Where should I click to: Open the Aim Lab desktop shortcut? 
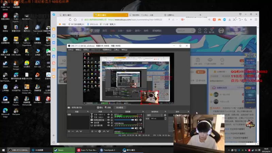[37, 64]
